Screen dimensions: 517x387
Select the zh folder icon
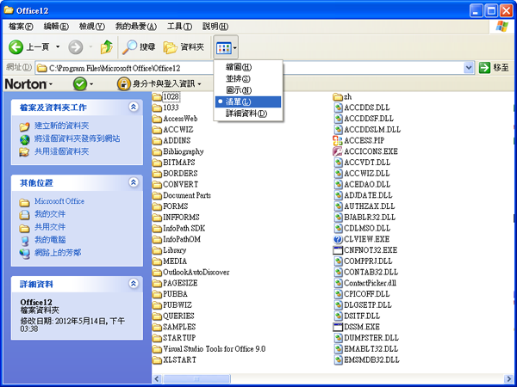coord(338,96)
